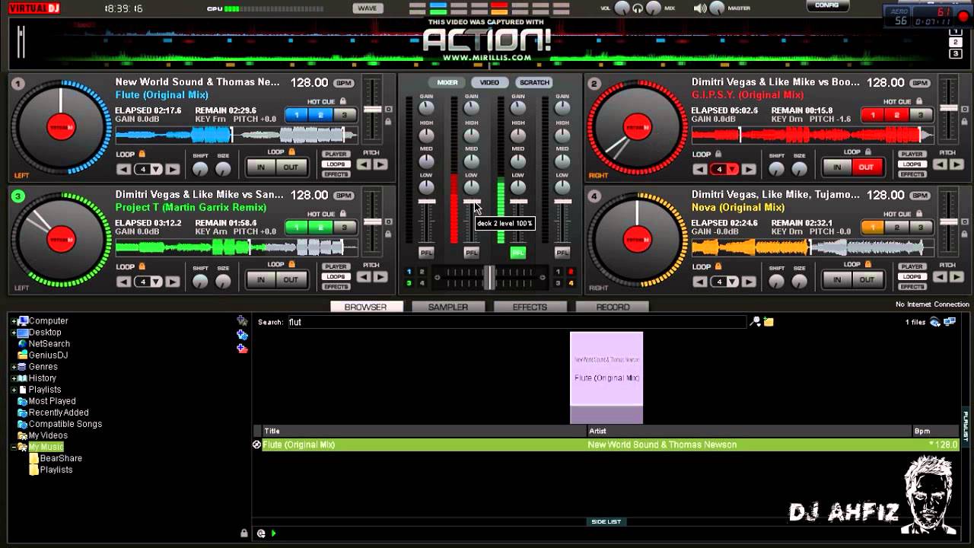Click the Master volume knob
Viewport: 974px width, 548px height.
(717, 8)
